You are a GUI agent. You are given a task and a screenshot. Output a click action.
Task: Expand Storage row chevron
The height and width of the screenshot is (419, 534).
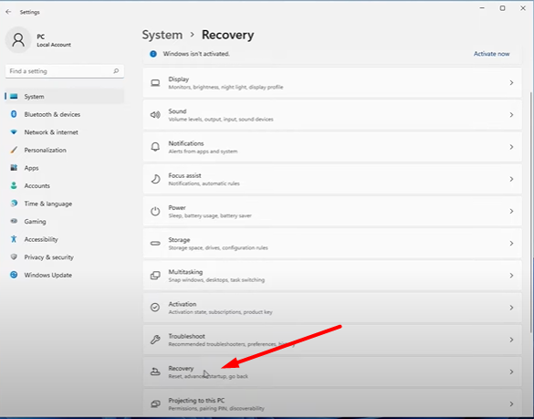point(511,243)
